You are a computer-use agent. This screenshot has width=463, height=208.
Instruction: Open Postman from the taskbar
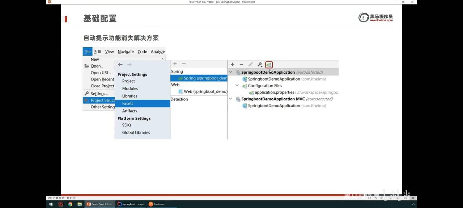pos(156,204)
